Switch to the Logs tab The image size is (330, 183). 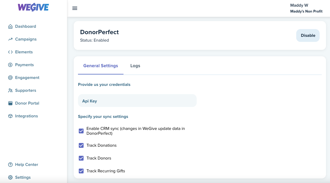coord(135,66)
